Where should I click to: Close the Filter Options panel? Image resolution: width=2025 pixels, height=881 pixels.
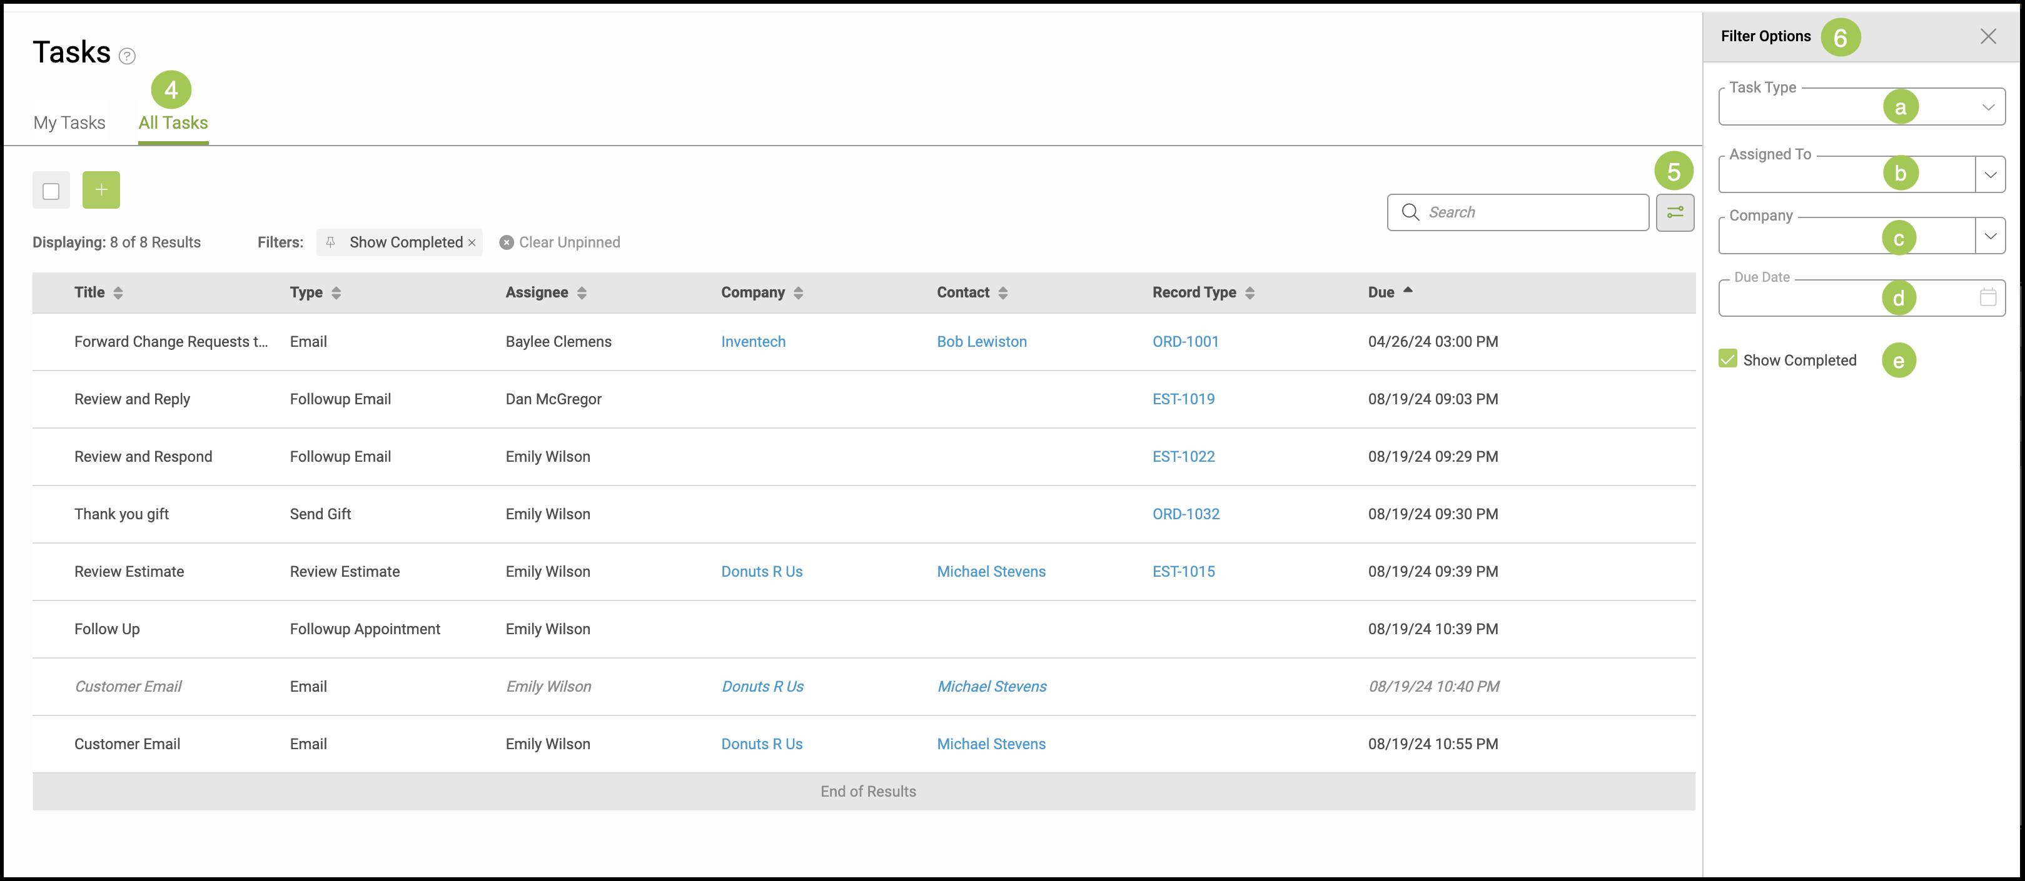point(1987,36)
